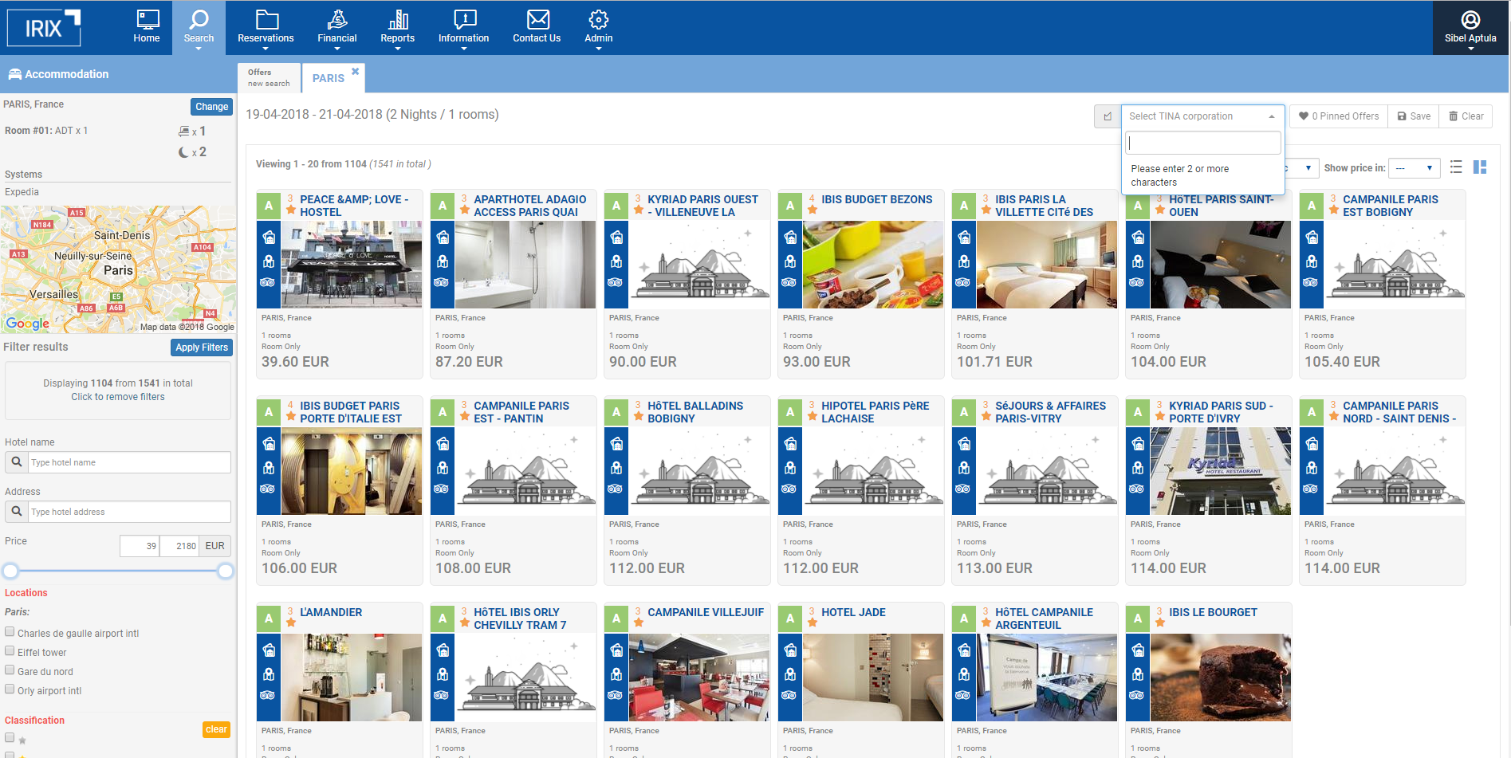Expand the Show price in currency dropdown
Screen dimensions: 1511x758
(1413, 168)
